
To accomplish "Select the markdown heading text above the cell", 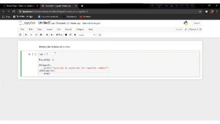I will 55,47.
